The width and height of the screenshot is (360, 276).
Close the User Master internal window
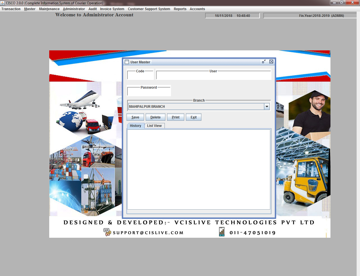click(271, 62)
